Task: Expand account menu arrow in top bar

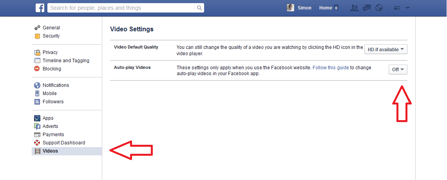Action: coord(407,8)
